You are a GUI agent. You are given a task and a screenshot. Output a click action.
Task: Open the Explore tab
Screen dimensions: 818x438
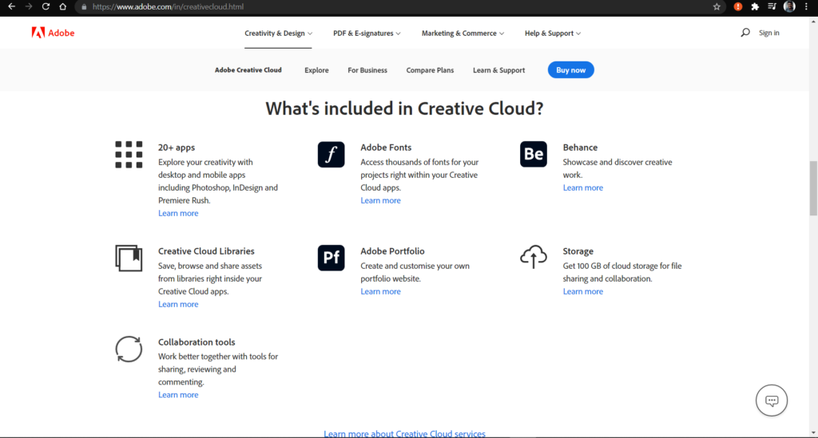tap(316, 69)
